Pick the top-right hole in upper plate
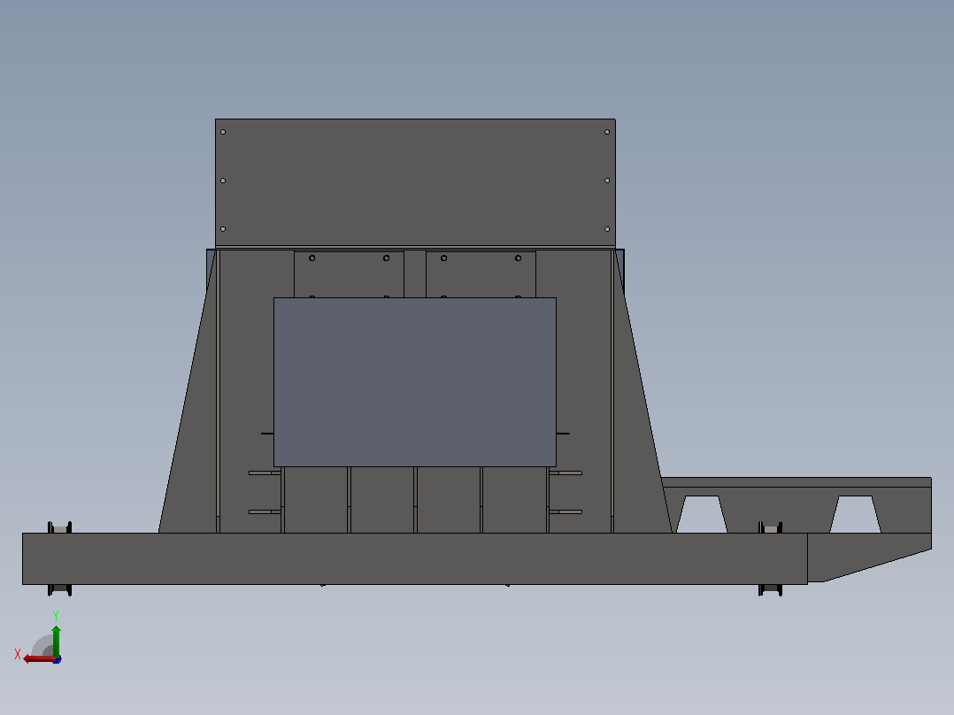This screenshot has width=954, height=715. pyautogui.click(x=606, y=132)
